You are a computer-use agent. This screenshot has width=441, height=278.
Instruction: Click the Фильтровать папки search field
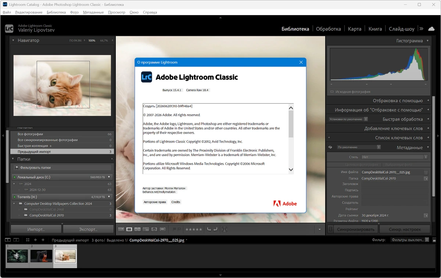pyautogui.click(x=62, y=167)
